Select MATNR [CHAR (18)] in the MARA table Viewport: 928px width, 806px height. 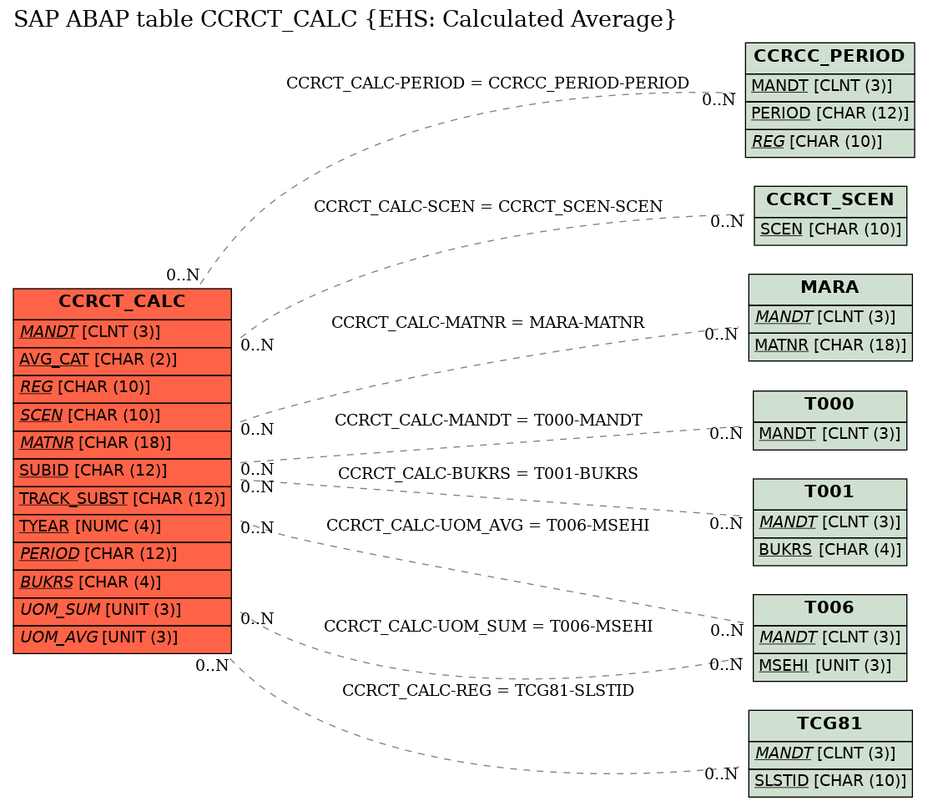(830, 346)
